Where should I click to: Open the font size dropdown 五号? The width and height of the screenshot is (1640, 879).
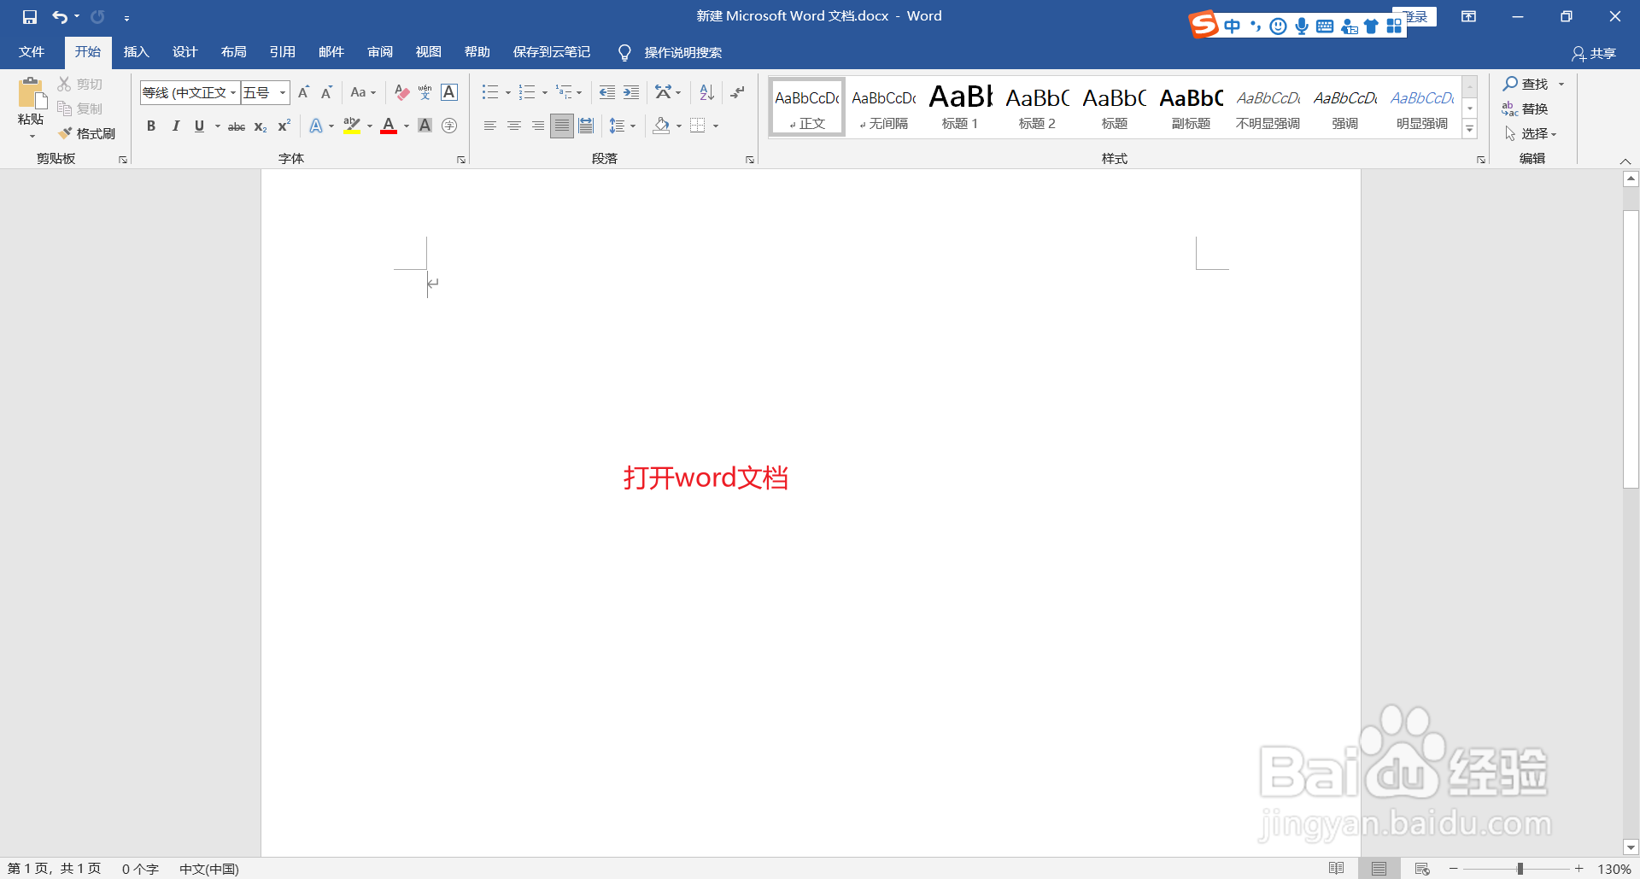tap(283, 92)
